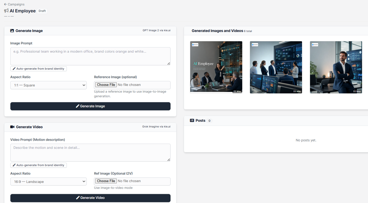368x203 pixels.
Task: Click the pencil icon on Generate Image button
Action: click(77, 106)
